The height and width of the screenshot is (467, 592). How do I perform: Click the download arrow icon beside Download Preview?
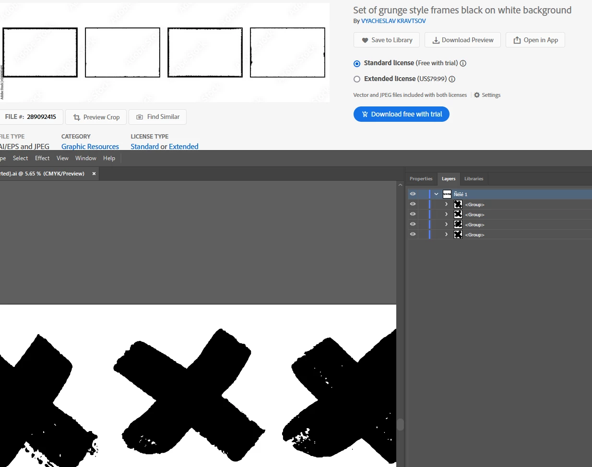point(436,40)
